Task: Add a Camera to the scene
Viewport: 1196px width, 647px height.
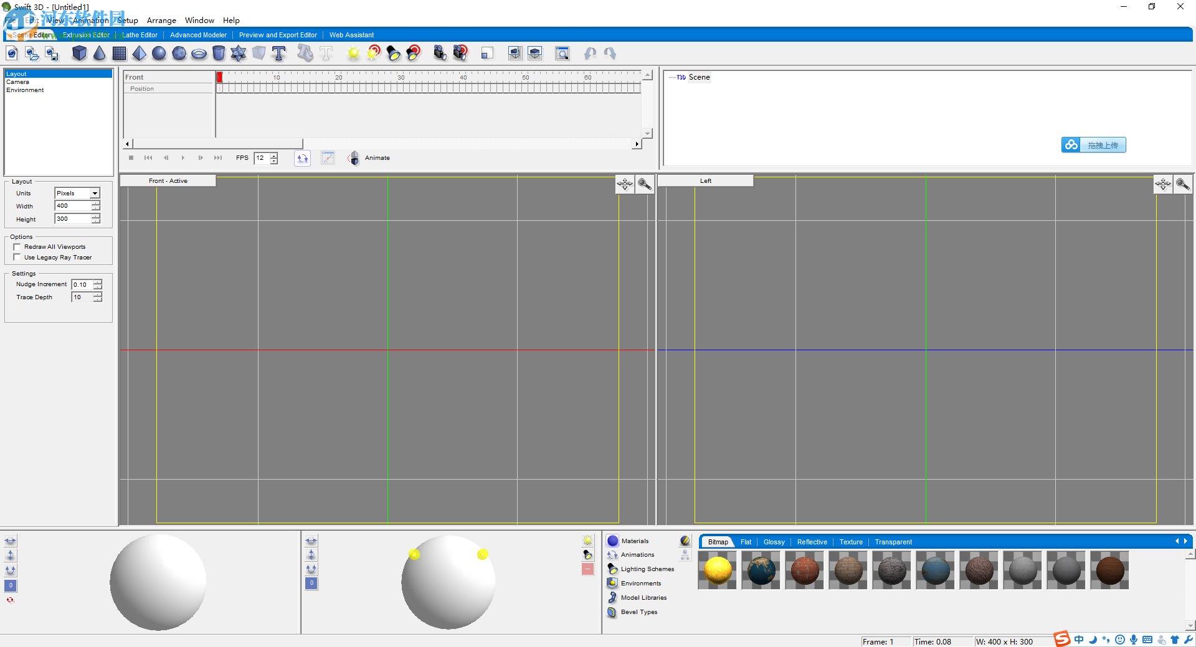Action: [440, 54]
